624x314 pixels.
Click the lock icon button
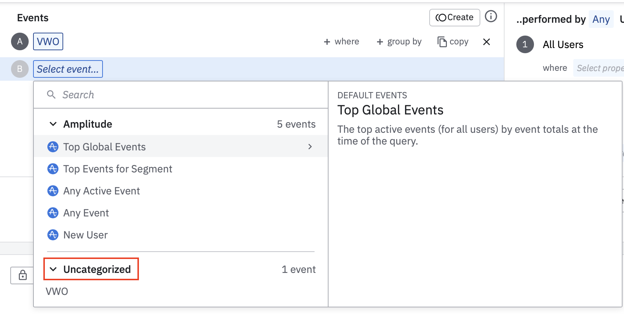coord(23,275)
